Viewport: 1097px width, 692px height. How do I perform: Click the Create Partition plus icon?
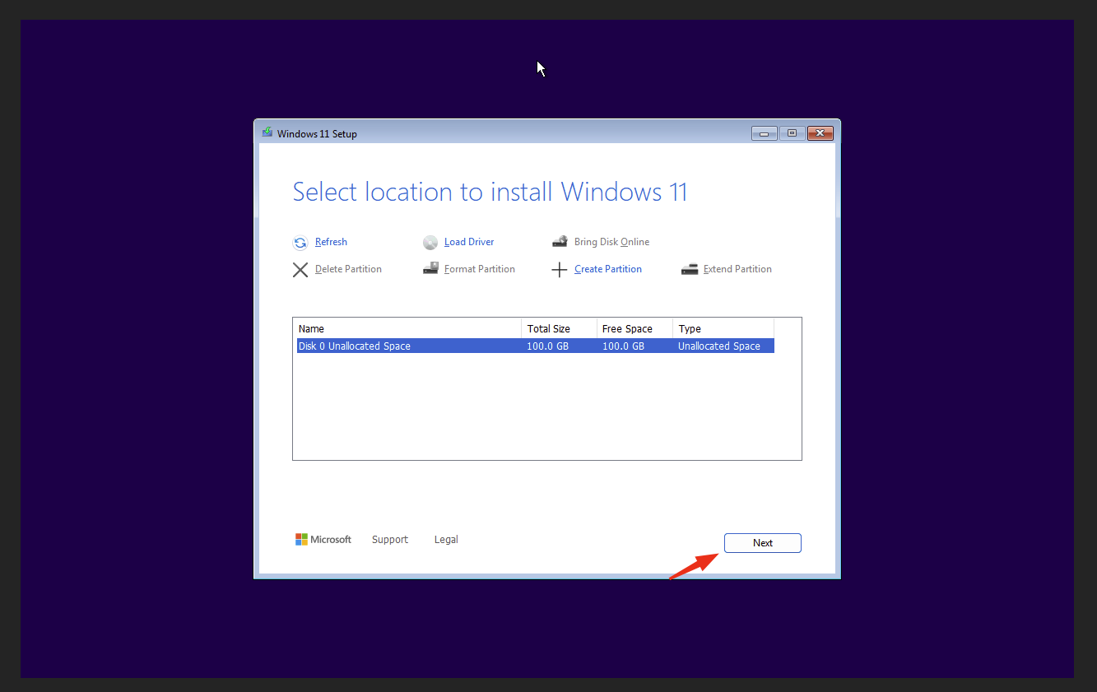(x=560, y=269)
